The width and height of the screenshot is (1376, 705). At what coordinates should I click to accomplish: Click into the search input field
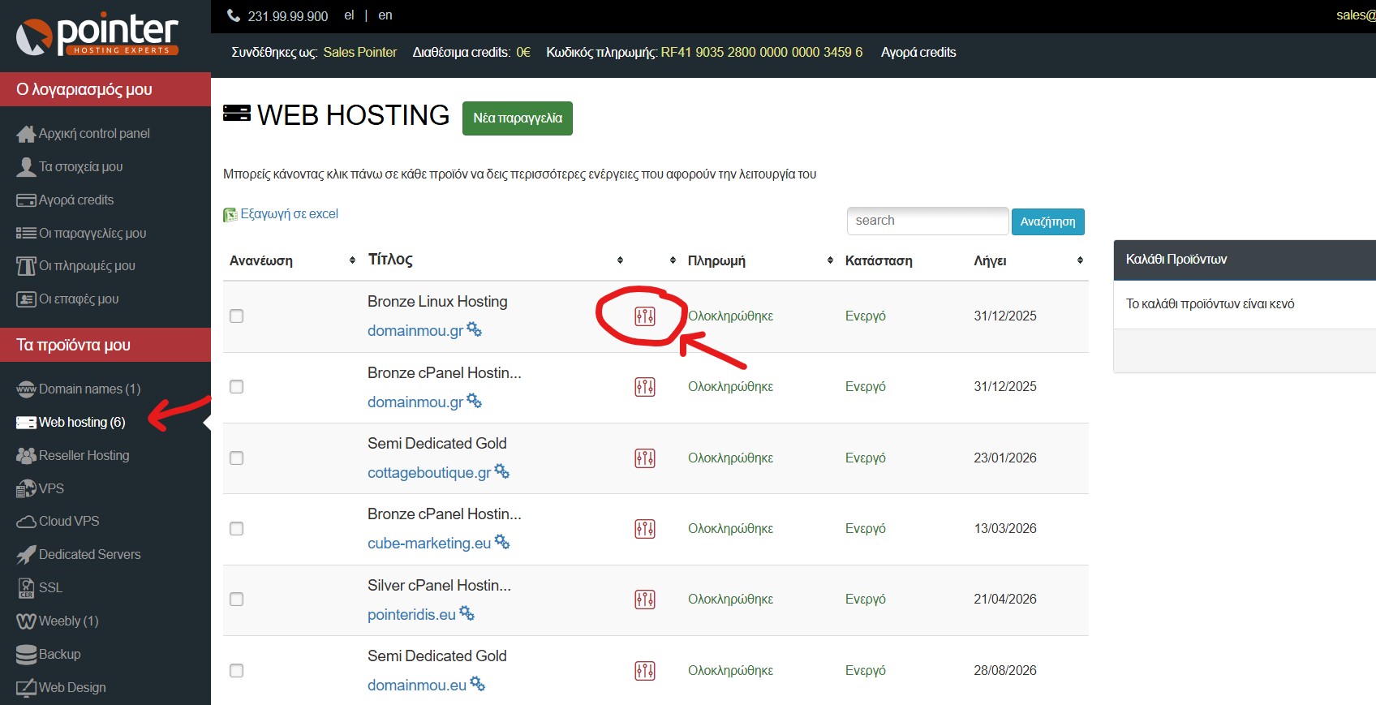[x=927, y=221]
